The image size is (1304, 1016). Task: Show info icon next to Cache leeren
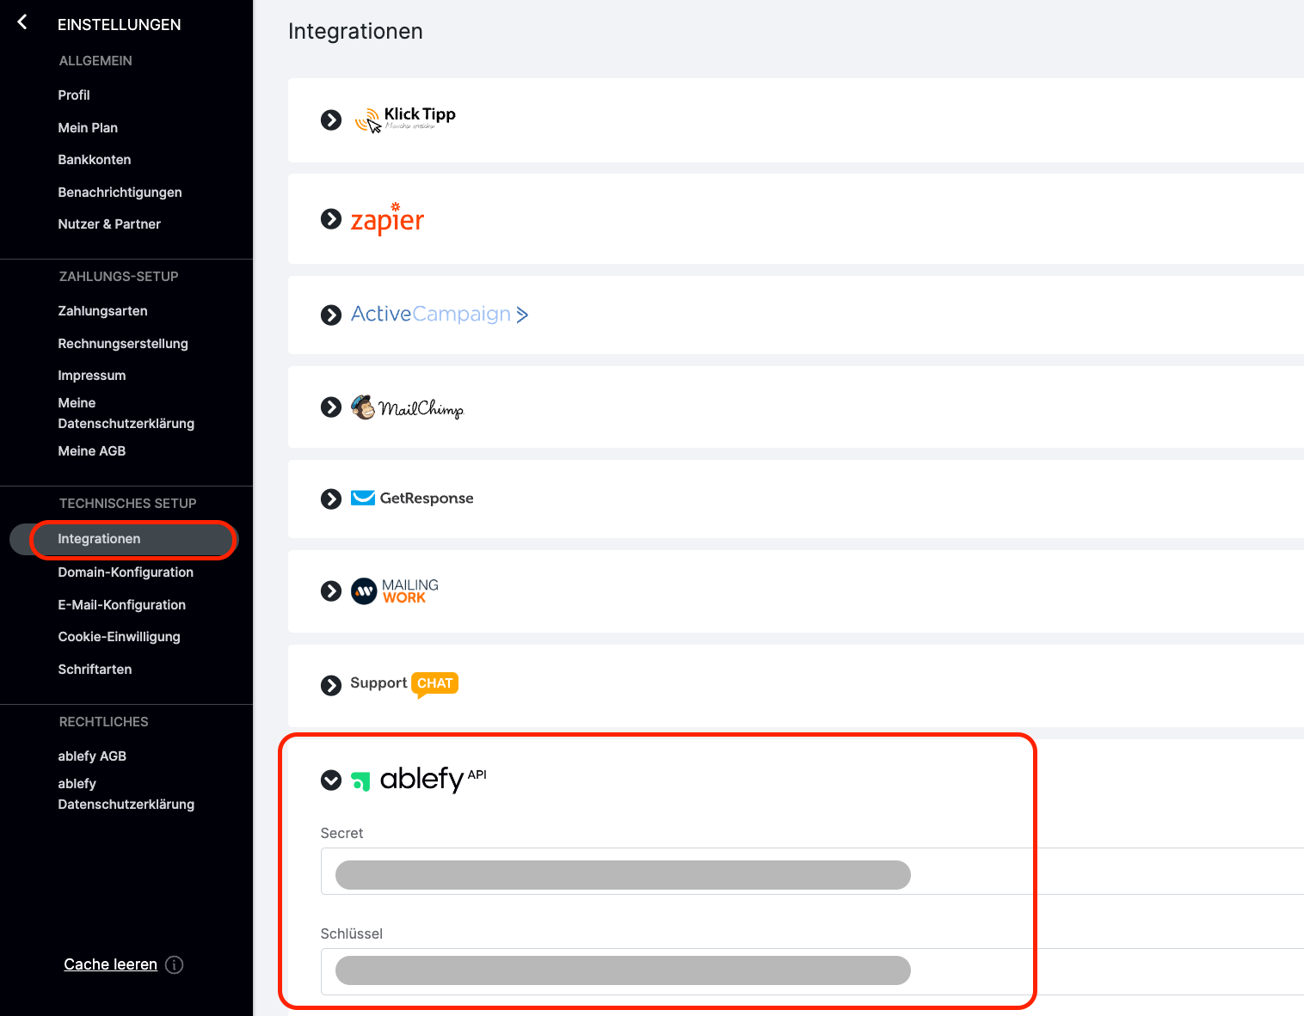(x=174, y=964)
